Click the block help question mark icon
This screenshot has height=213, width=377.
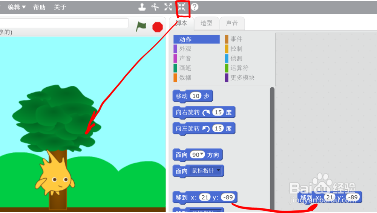click(x=195, y=7)
